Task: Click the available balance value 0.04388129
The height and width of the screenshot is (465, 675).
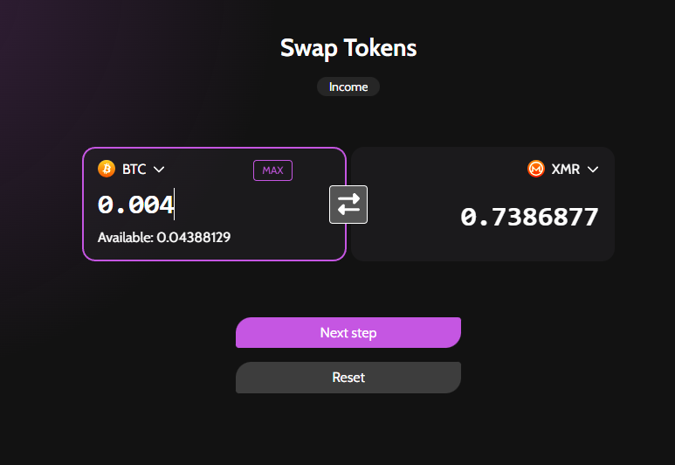Action: [193, 237]
